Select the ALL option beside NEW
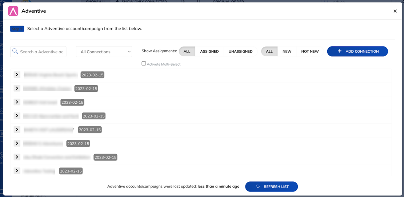This screenshot has width=404, height=197. click(269, 52)
